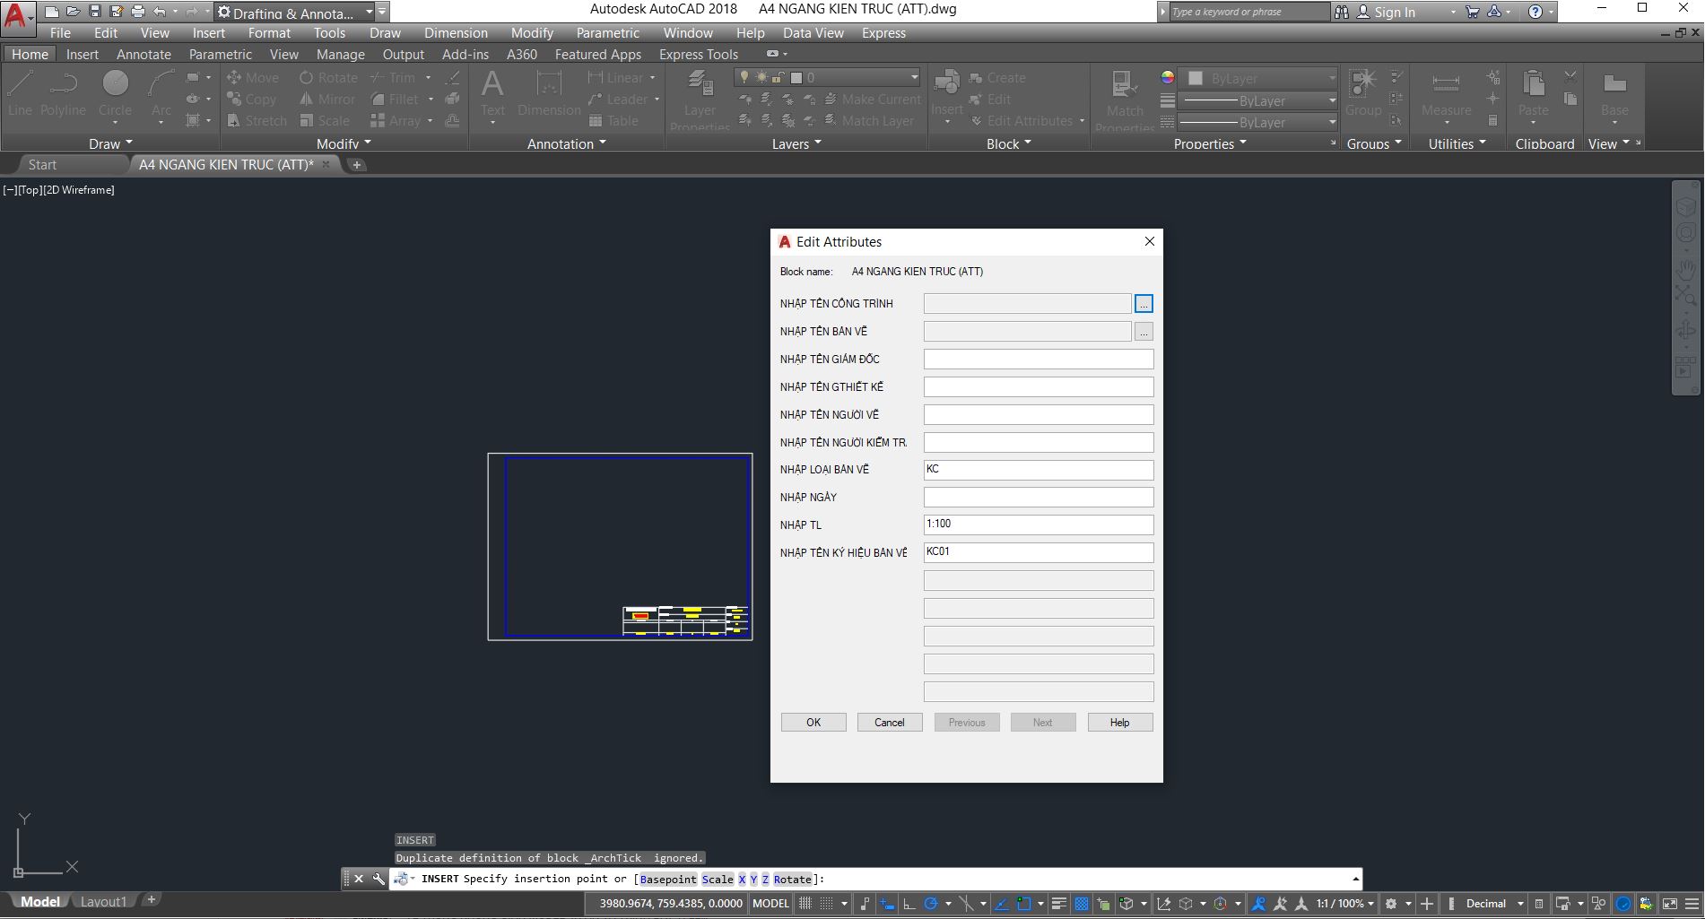The image size is (1705, 919).
Task: Open the Express Tools ribbon tab
Action: [x=699, y=55]
